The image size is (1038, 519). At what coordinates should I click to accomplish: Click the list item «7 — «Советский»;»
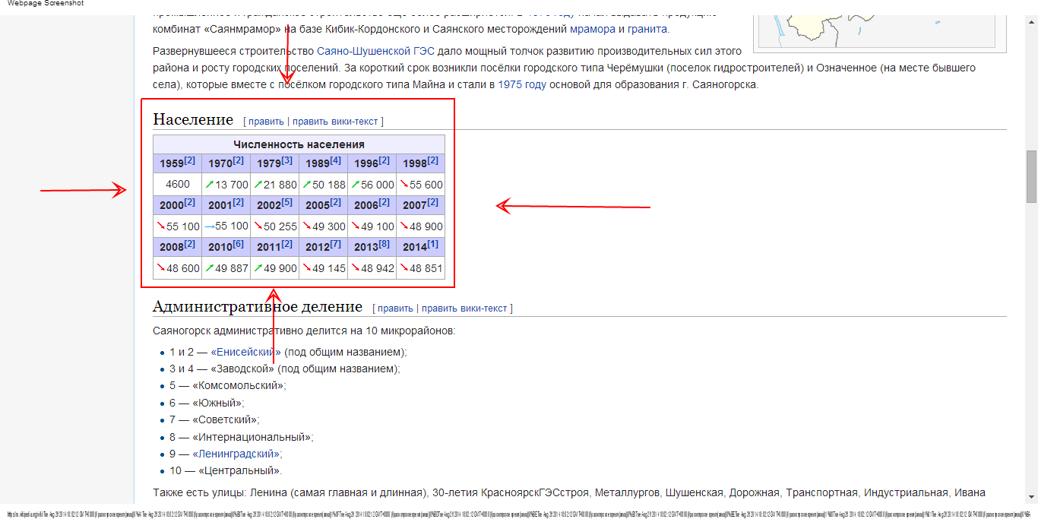click(214, 419)
